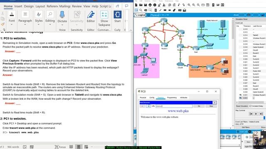Click the URL input field in PC0 browser
Image resolution: width=266 pixels, height=149 pixels.
coord(174,106)
